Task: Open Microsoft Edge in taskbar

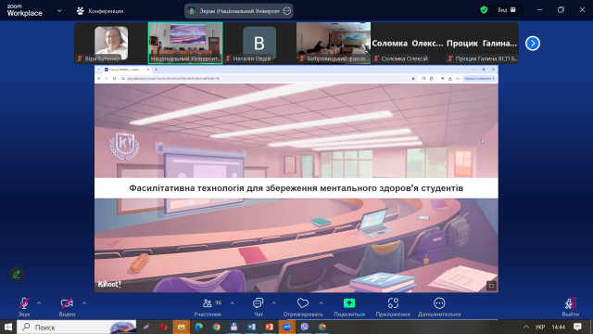Action: 199,327
